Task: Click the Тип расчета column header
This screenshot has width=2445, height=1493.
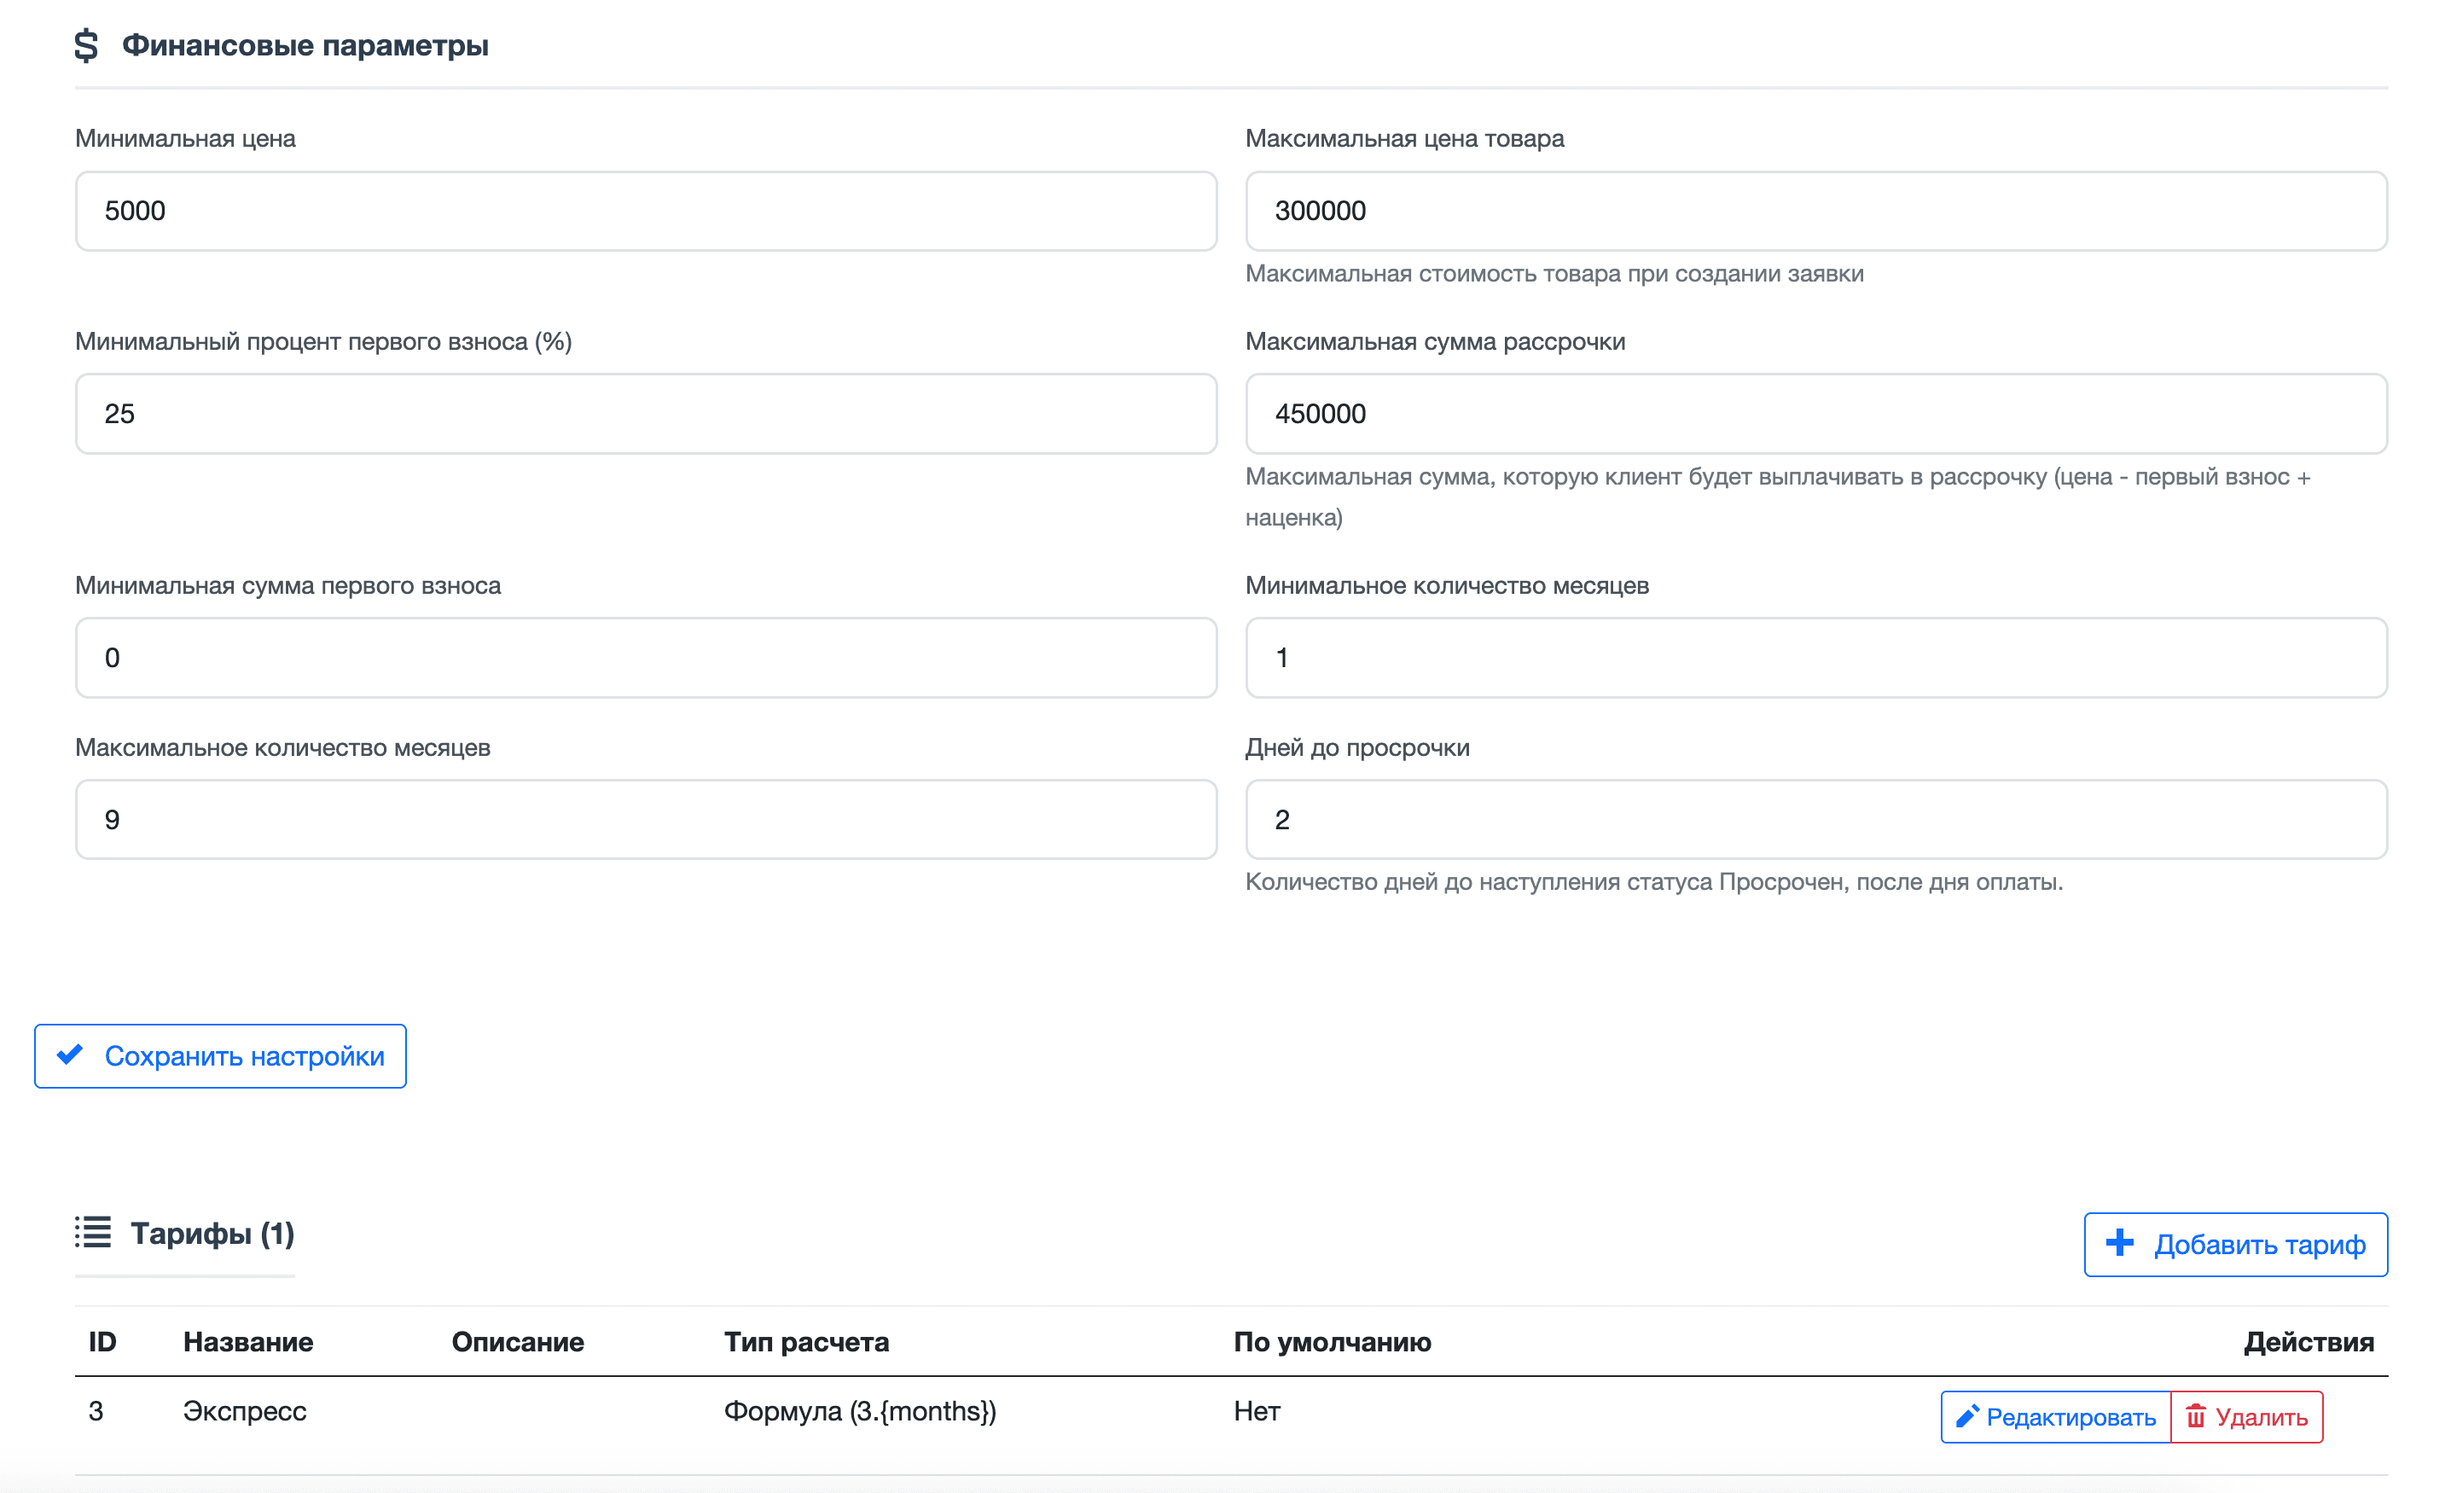Action: tap(805, 1342)
